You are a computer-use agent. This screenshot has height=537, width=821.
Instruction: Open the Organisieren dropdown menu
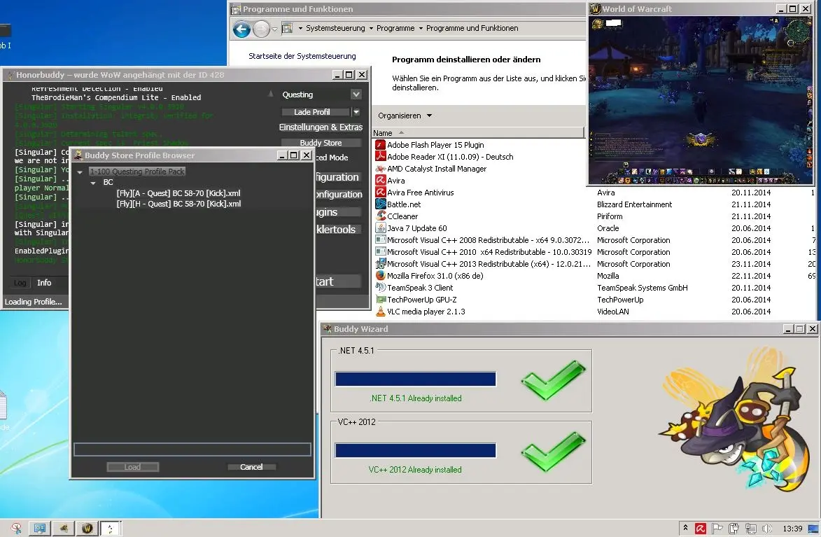(x=405, y=116)
